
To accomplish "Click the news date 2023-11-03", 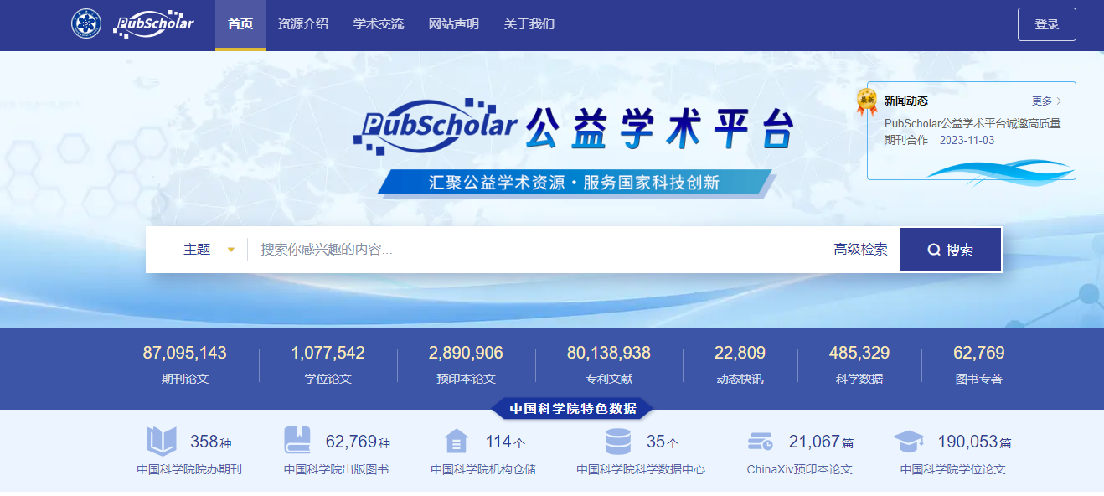I will 967,140.
